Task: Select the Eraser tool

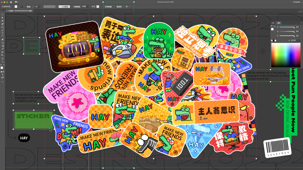Action: coord(3,40)
